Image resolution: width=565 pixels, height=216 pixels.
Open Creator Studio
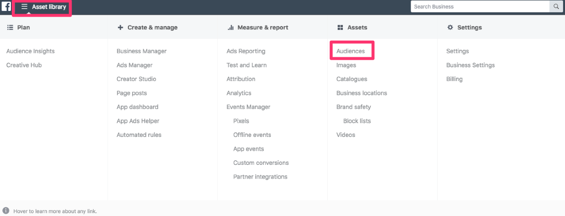[x=136, y=79]
